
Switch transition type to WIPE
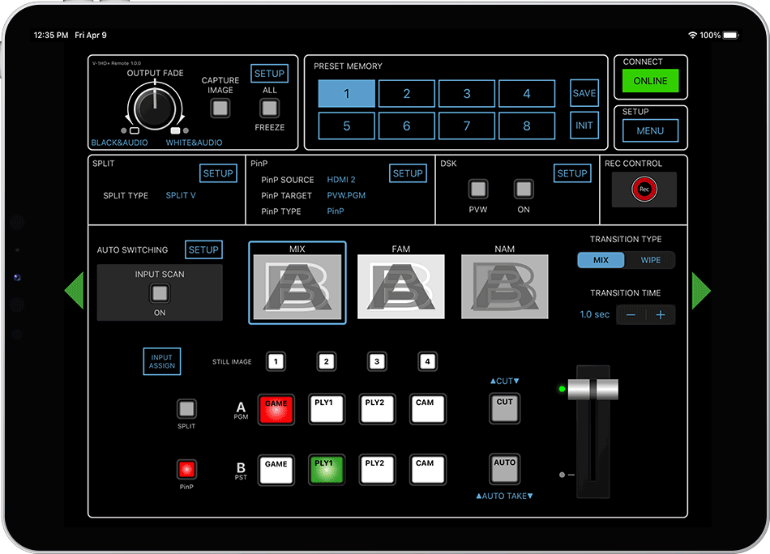650,260
